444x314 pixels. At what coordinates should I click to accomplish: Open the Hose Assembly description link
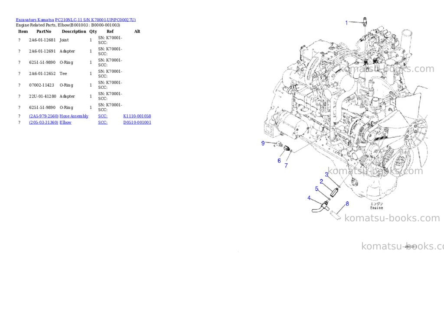click(x=74, y=116)
